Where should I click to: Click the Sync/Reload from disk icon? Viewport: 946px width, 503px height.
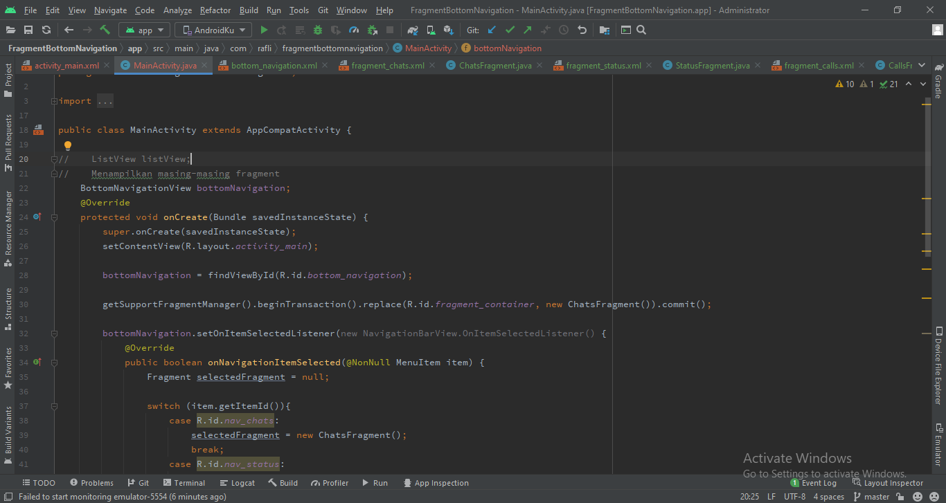(46, 30)
